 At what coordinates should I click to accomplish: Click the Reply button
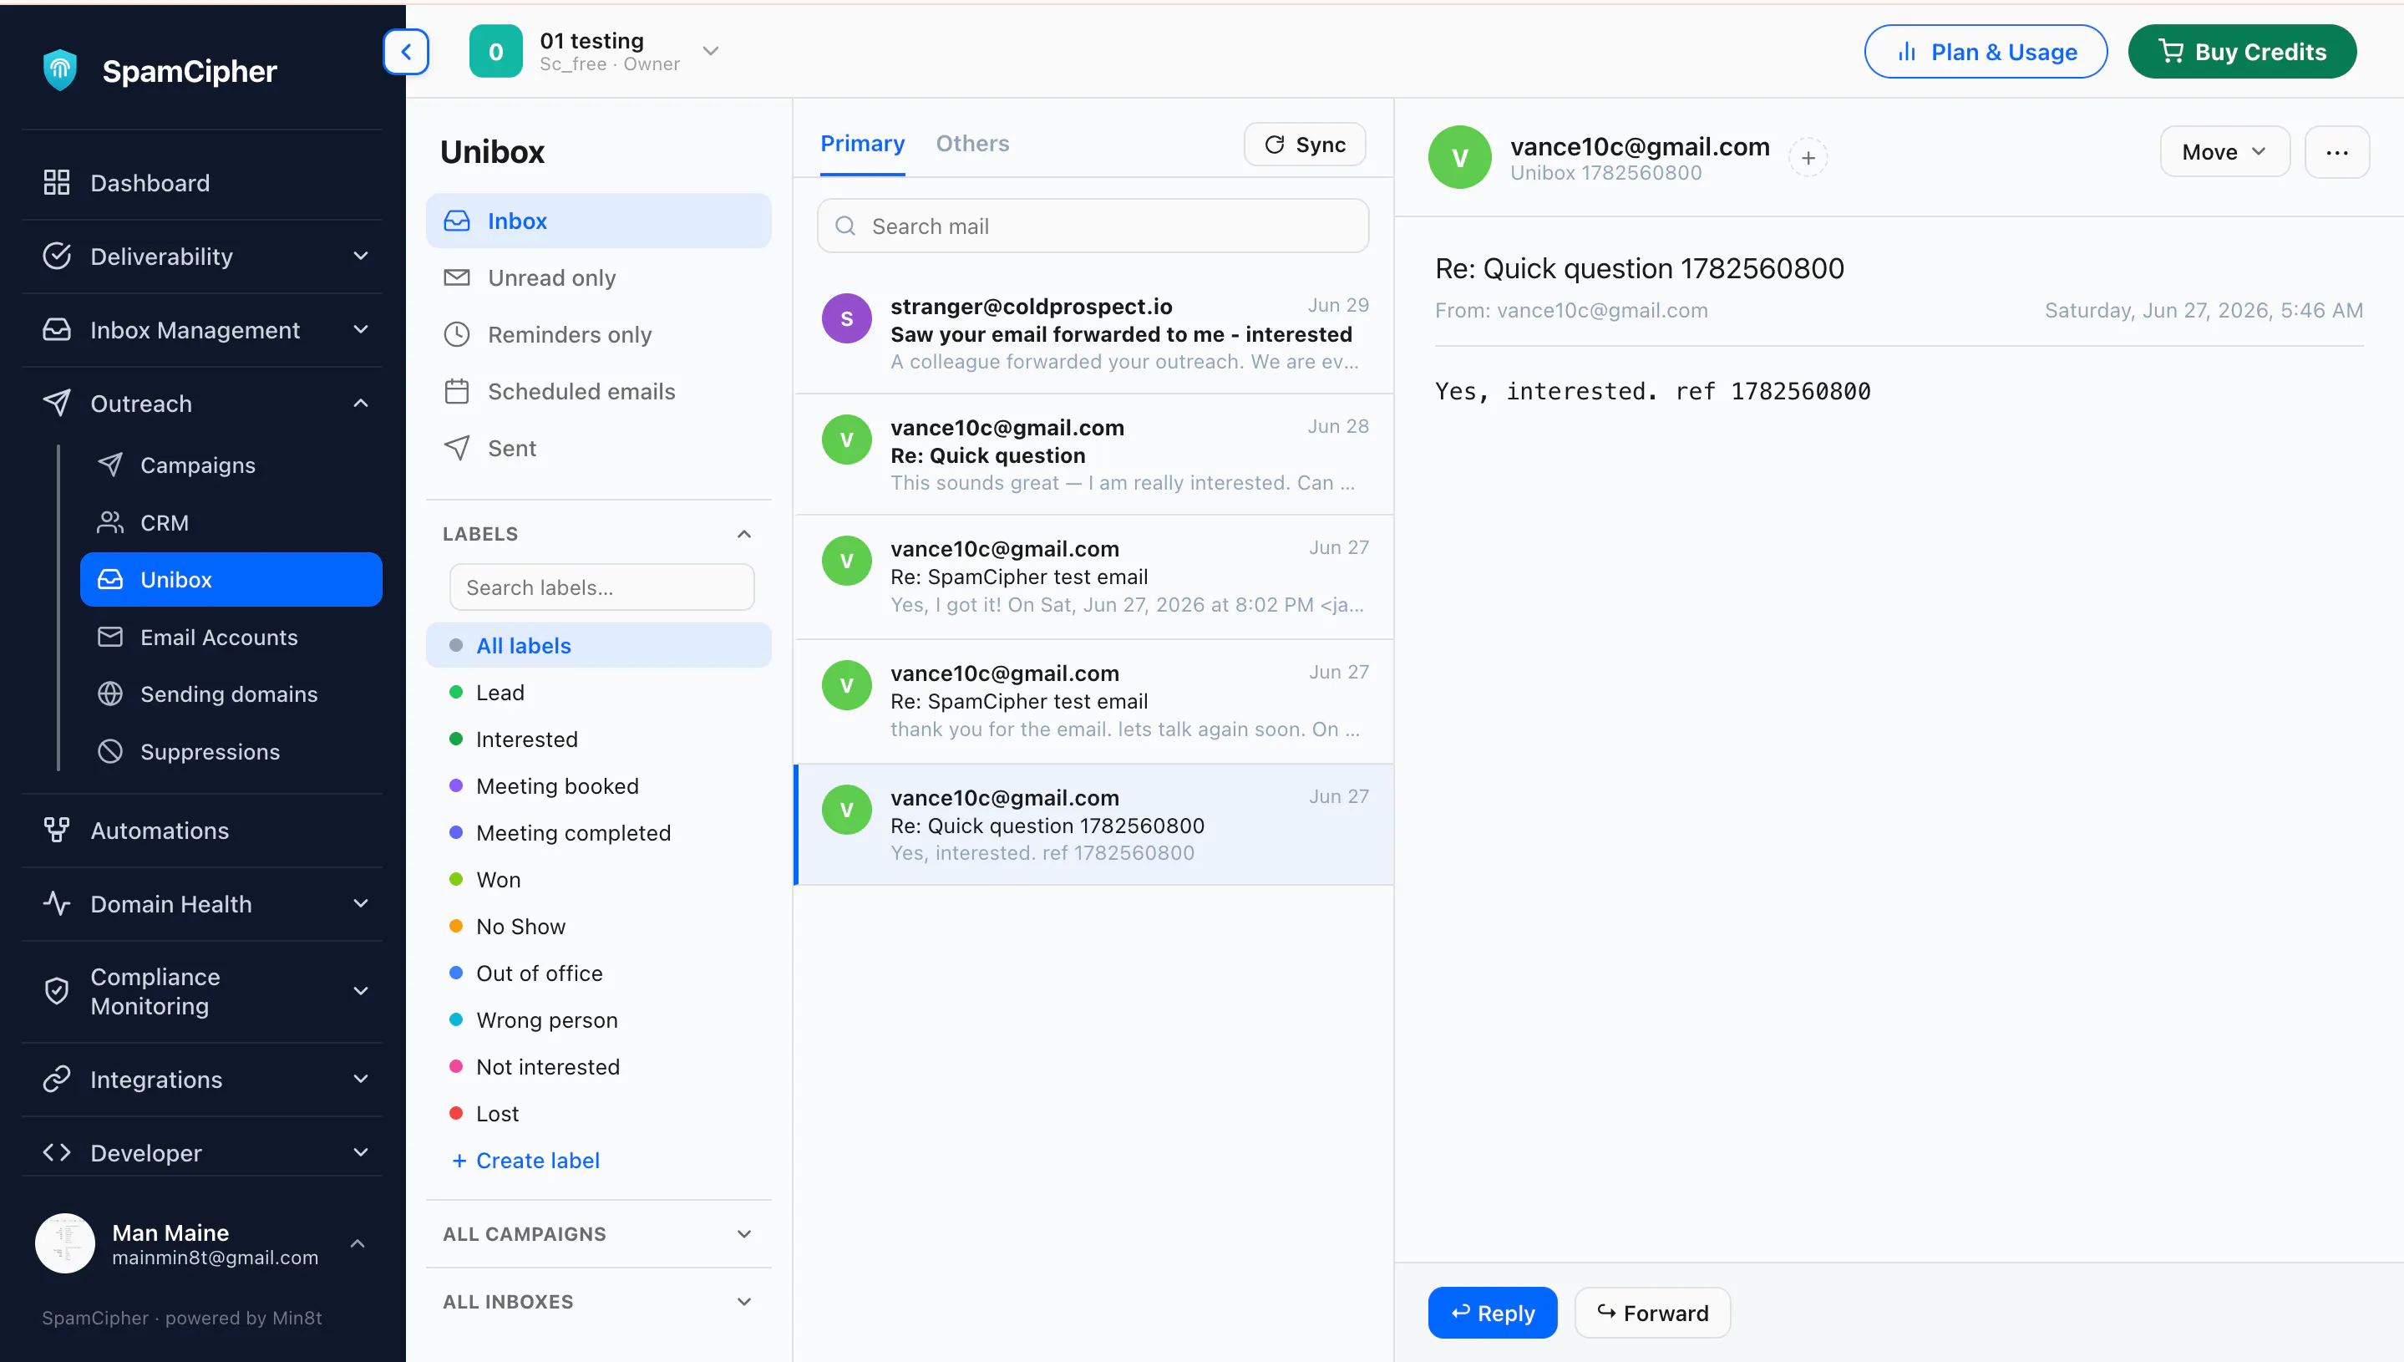(x=1493, y=1314)
